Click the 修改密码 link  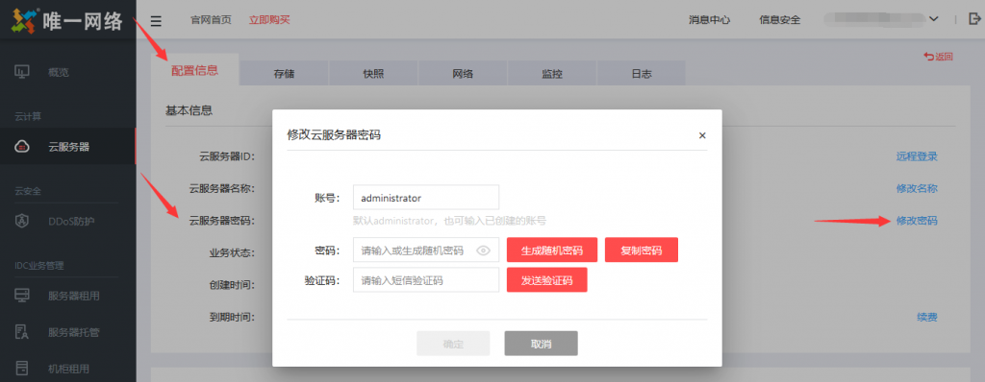point(917,221)
